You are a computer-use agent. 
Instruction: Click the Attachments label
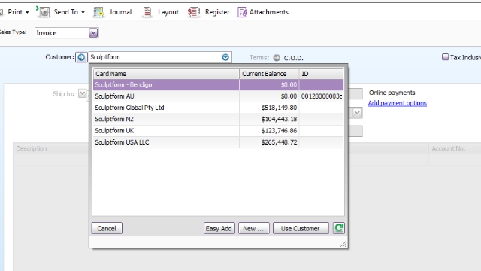coord(269,12)
